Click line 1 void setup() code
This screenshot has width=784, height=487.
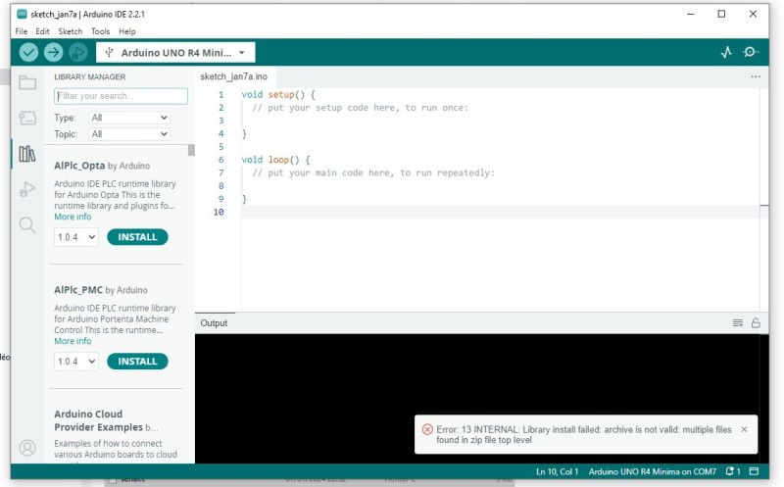(x=278, y=94)
